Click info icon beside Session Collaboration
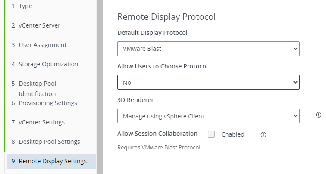This screenshot has width=326, height=174. (263, 134)
